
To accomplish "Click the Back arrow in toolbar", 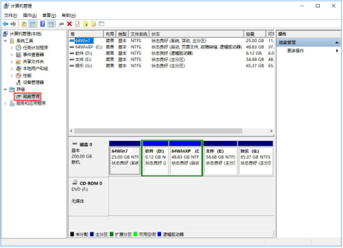I will coord(5,24).
